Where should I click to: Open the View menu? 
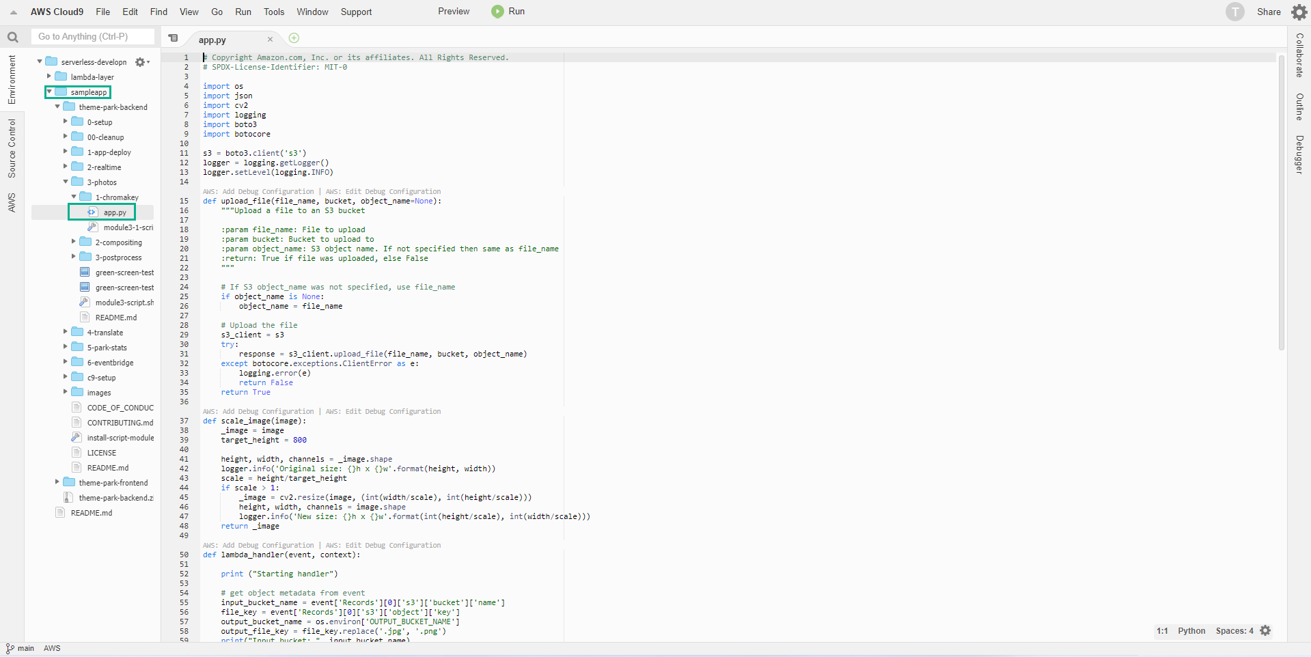pos(189,12)
